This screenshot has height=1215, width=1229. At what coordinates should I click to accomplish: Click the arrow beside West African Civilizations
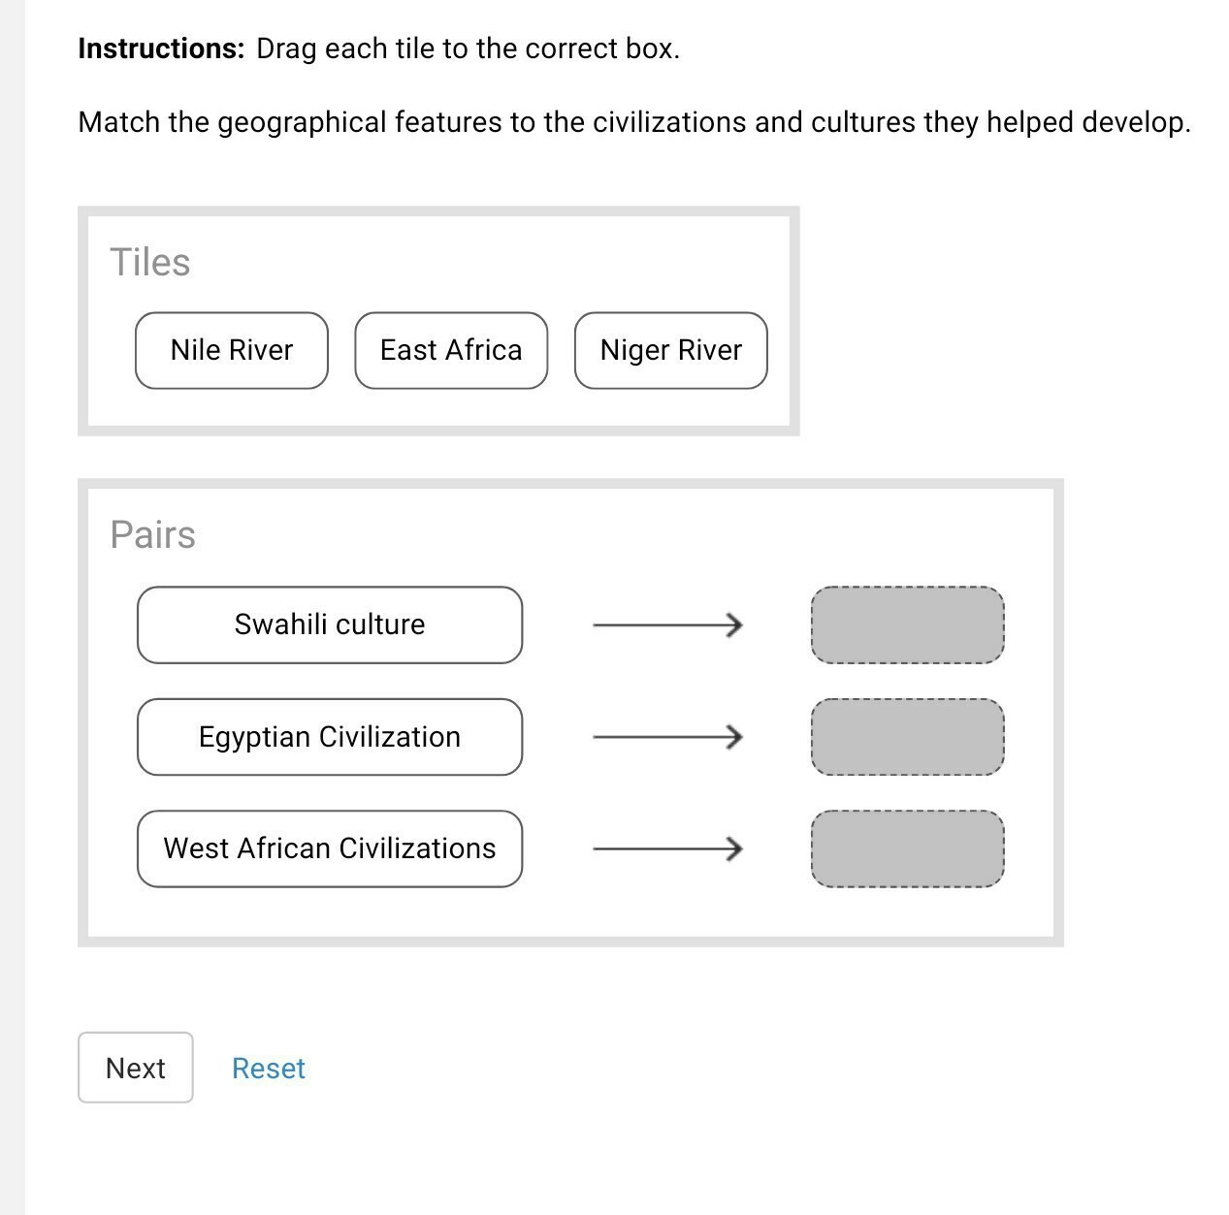(668, 849)
